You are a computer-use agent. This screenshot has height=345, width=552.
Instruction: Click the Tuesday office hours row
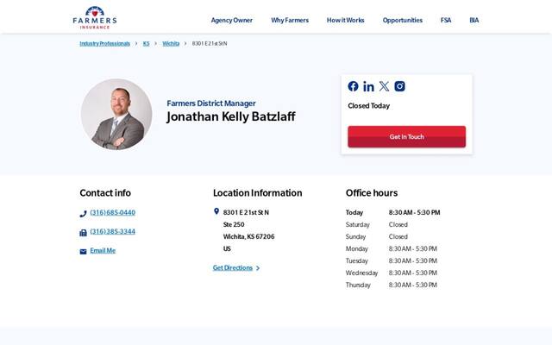(392, 260)
